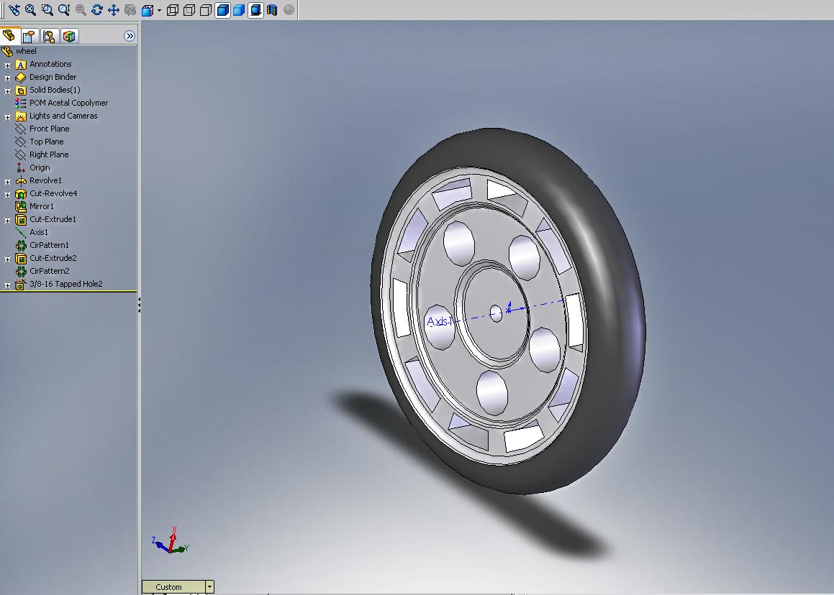Image resolution: width=834 pixels, height=595 pixels.
Task: Open the Standard Views cube icon
Action: click(148, 10)
